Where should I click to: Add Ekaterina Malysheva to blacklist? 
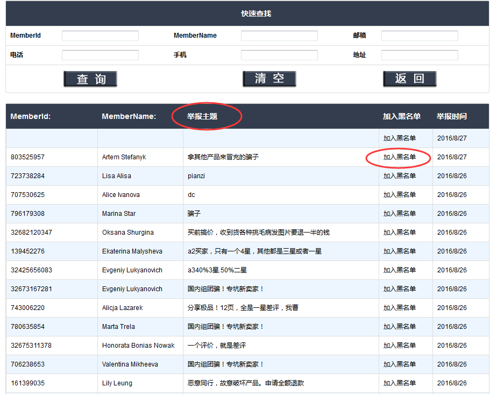[x=399, y=251]
